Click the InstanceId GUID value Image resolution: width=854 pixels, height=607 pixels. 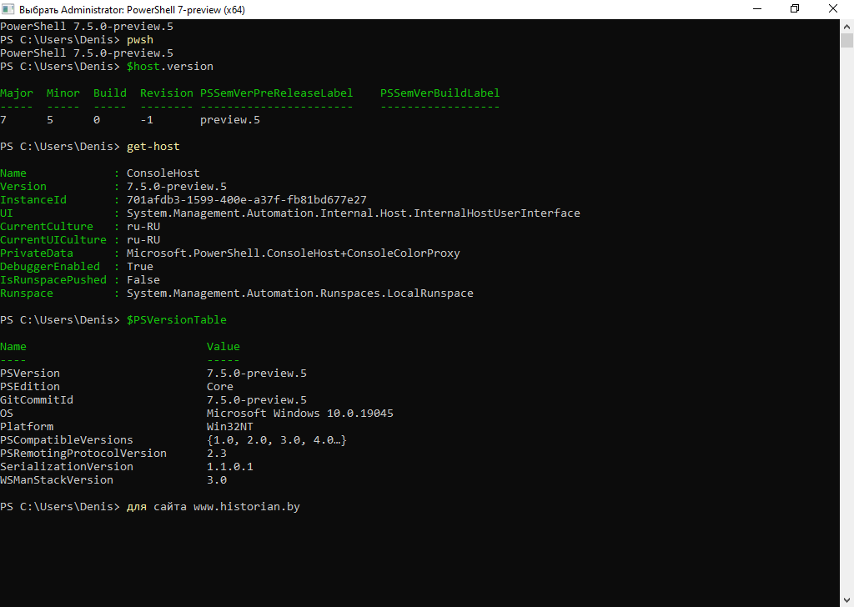coord(246,200)
